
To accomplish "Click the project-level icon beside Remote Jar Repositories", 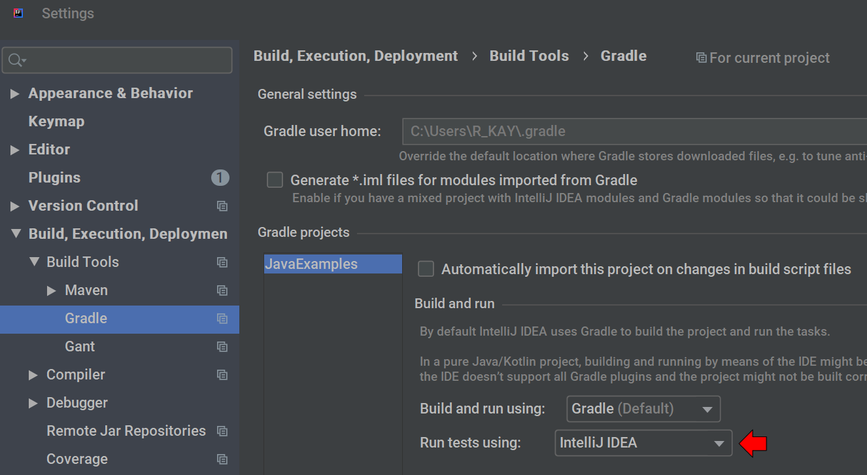I will point(222,431).
